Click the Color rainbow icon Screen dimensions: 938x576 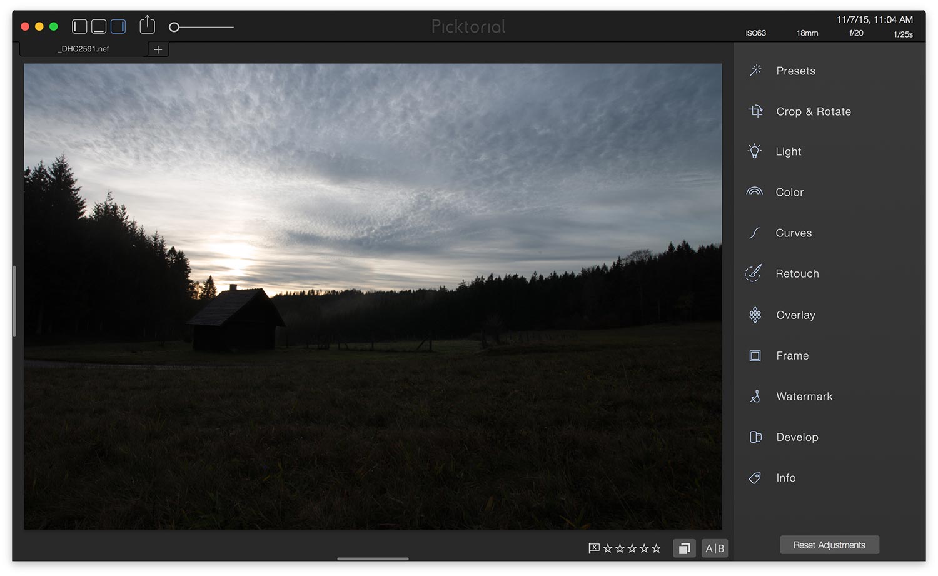pyautogui.click(x=755, y=191)
